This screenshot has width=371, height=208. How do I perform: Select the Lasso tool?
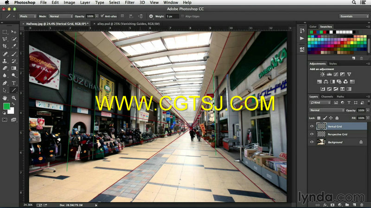pyautogui.click(x=5, y=39)
